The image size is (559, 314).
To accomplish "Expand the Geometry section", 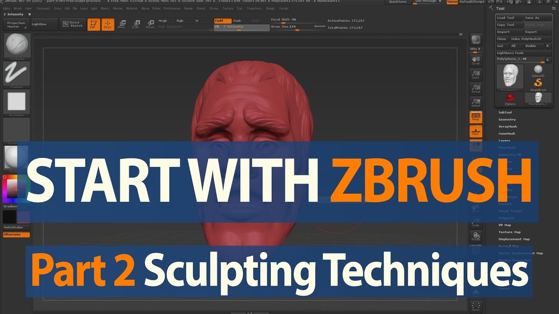I will 507,119.
